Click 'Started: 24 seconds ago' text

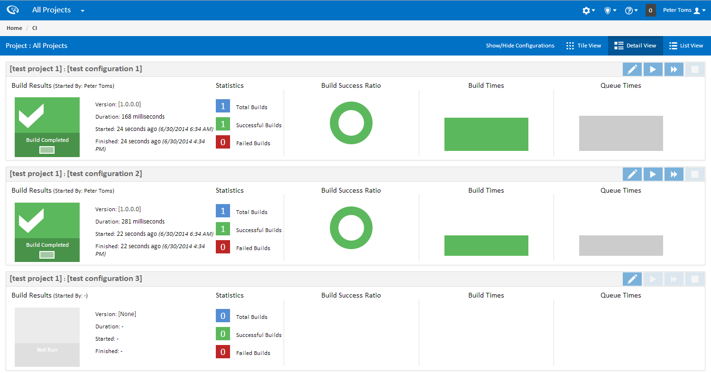click(x=126, y=129)
